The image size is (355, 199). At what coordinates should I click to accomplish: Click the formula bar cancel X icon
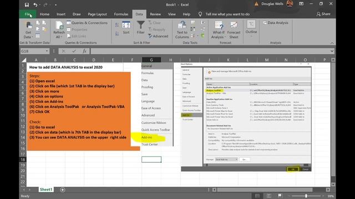(63, 51)
